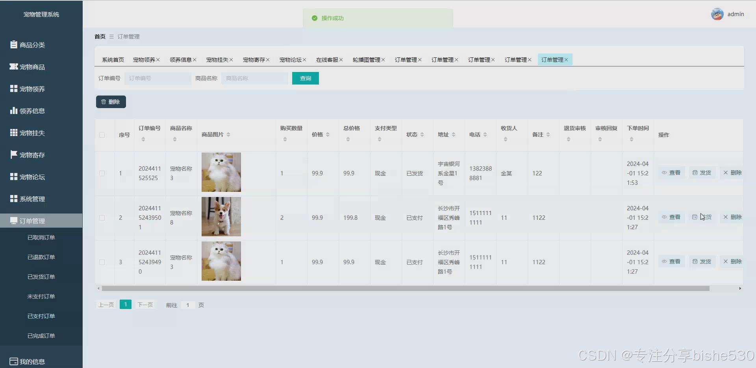
Task: Close the 宠物挂失 tab
Action: click(x=231, y=60)
